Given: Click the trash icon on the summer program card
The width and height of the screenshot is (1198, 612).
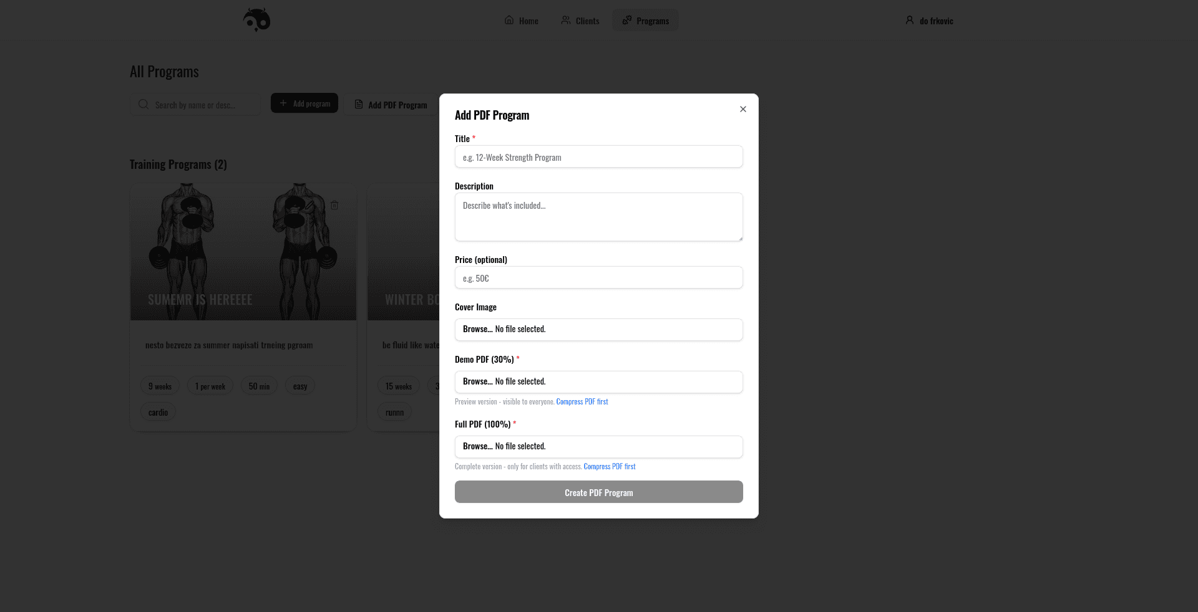Looking at the screenshot, I should pyautogui.click(x=334, y=205).
